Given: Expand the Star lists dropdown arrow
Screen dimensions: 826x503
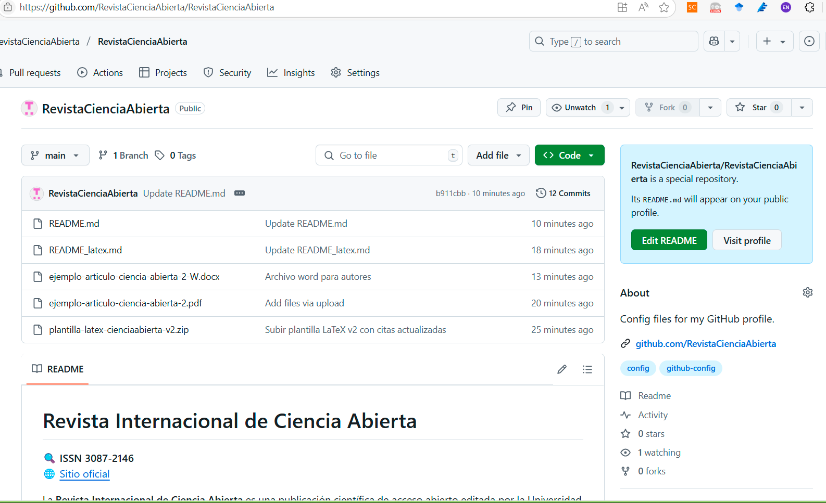Looking at the screenshot, I should (802, 108).
